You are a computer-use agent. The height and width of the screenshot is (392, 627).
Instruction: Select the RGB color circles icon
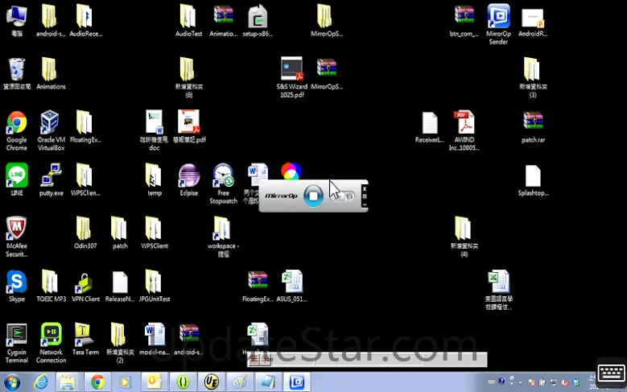pyautogui.click(x=291, y=171)
